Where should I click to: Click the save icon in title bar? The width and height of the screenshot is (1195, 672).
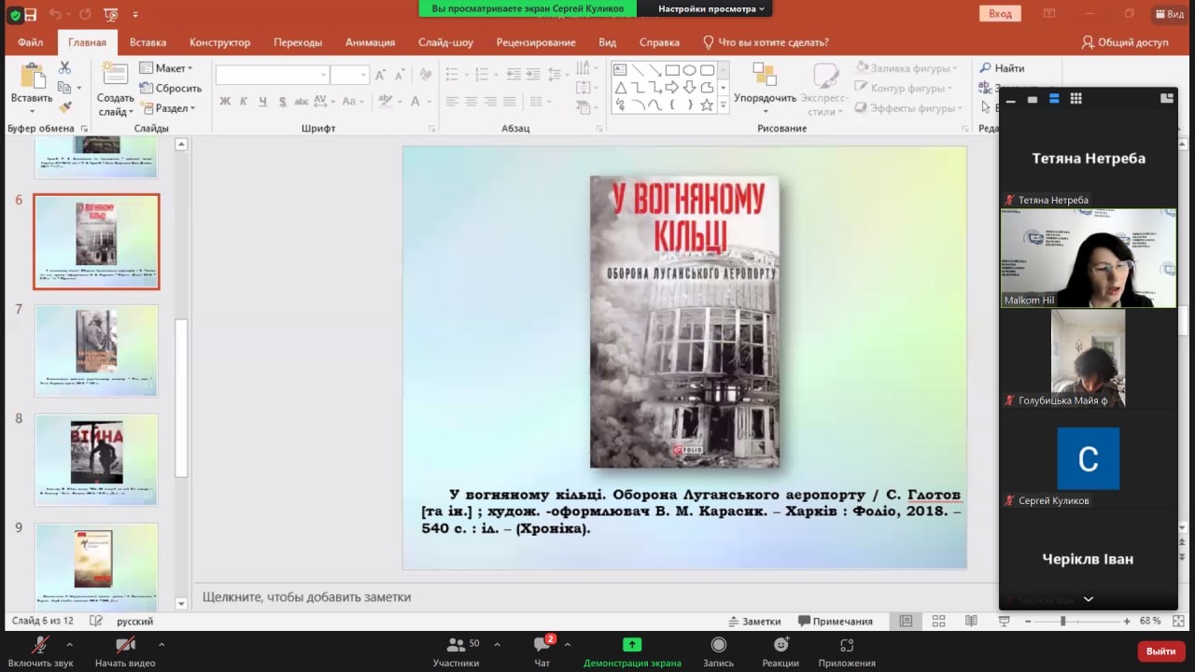pyautogui.click(x=31, y=14)
